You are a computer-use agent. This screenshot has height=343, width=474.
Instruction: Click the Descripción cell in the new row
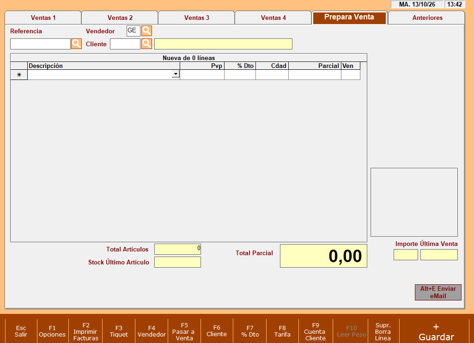coord(100,75)
